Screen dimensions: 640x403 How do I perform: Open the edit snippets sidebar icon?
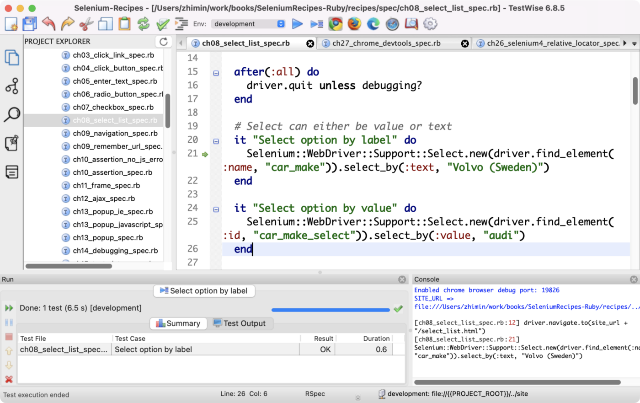[12, 143]
